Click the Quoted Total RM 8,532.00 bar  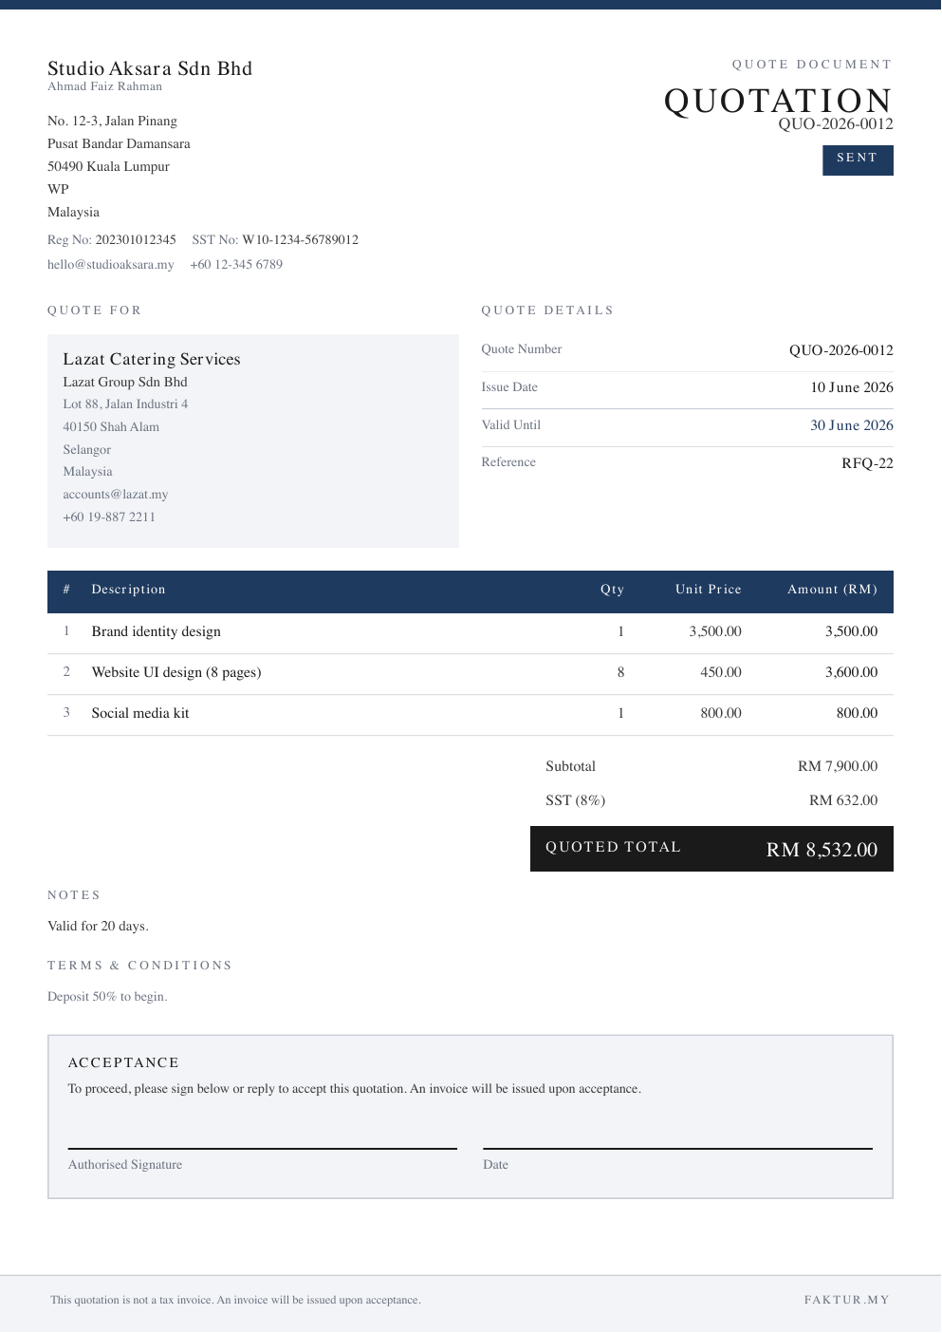[711, 849]
